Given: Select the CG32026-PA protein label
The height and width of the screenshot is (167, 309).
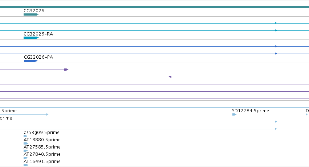Looking at the screenshot, I should (38, 57).
